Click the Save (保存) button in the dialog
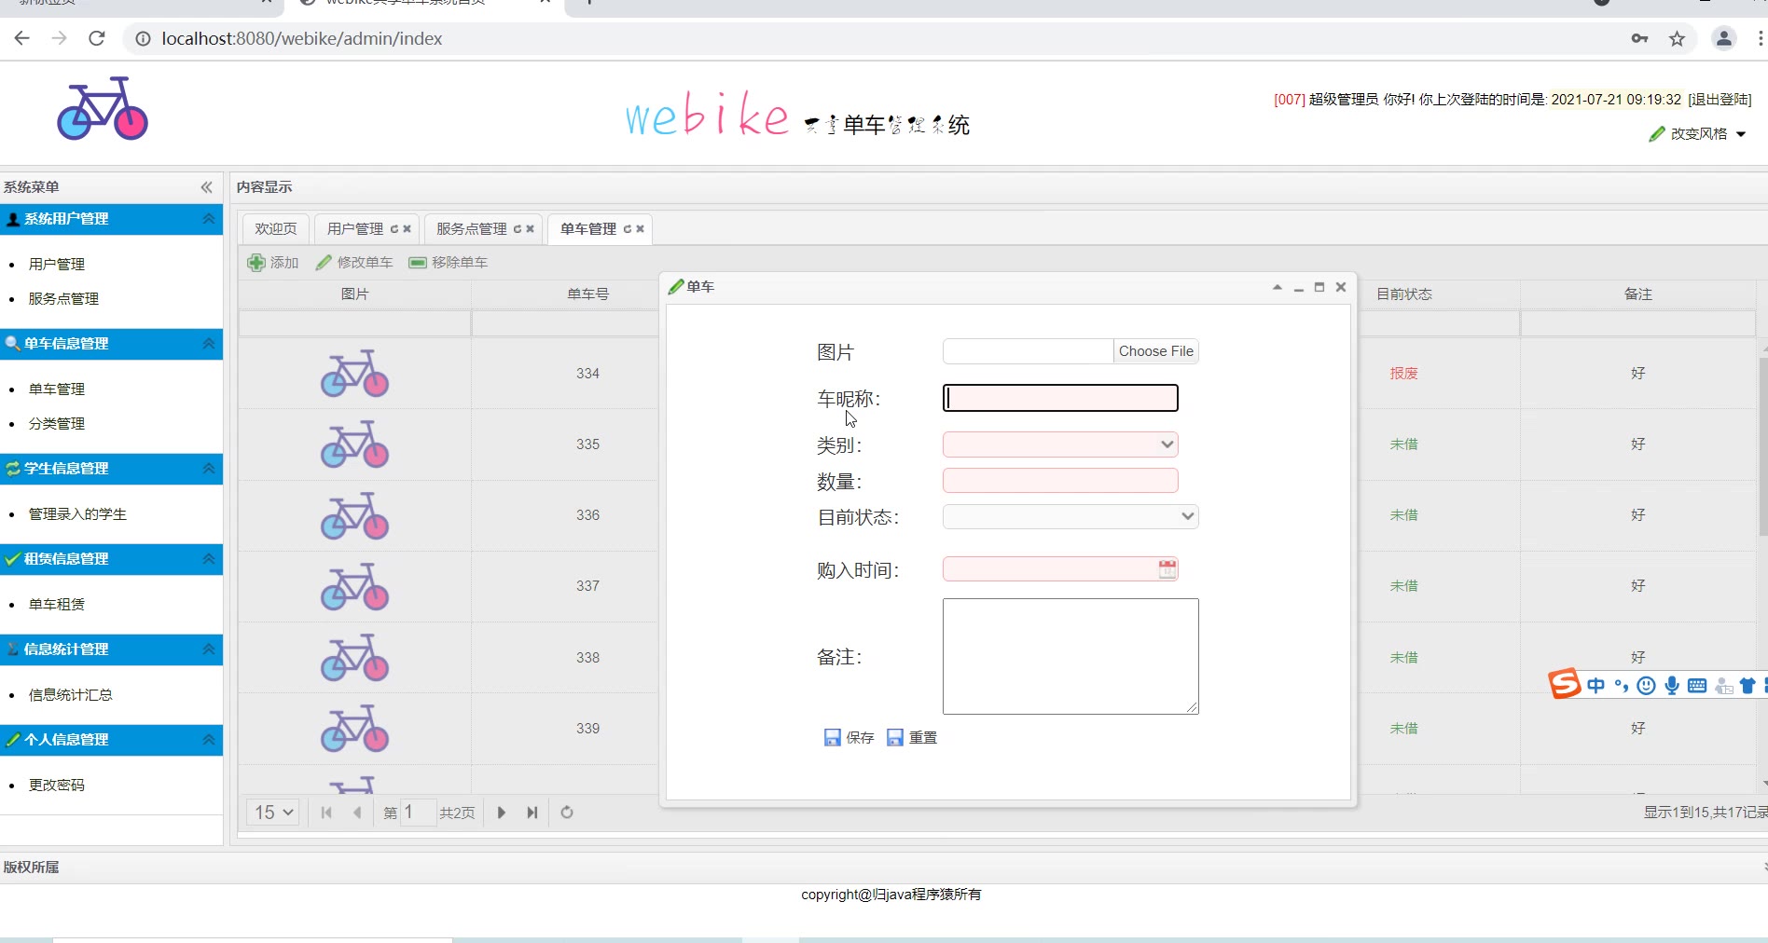Screen dimensions: 1768x943 coord(849,737)
